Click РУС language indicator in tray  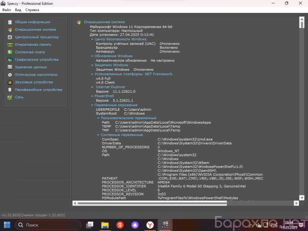(274, 225)
